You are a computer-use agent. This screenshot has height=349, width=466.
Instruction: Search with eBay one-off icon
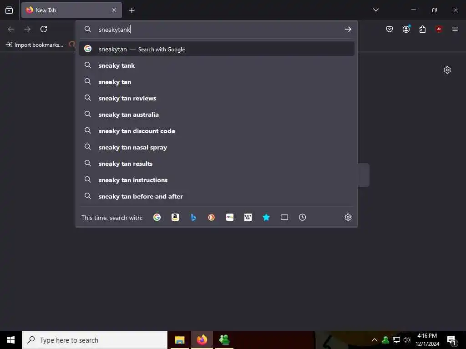pos(230,217)
